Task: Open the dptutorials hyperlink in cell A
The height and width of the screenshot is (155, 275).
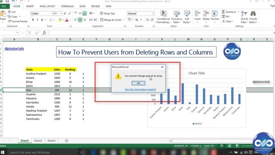Action: click(x=14, y=49)
